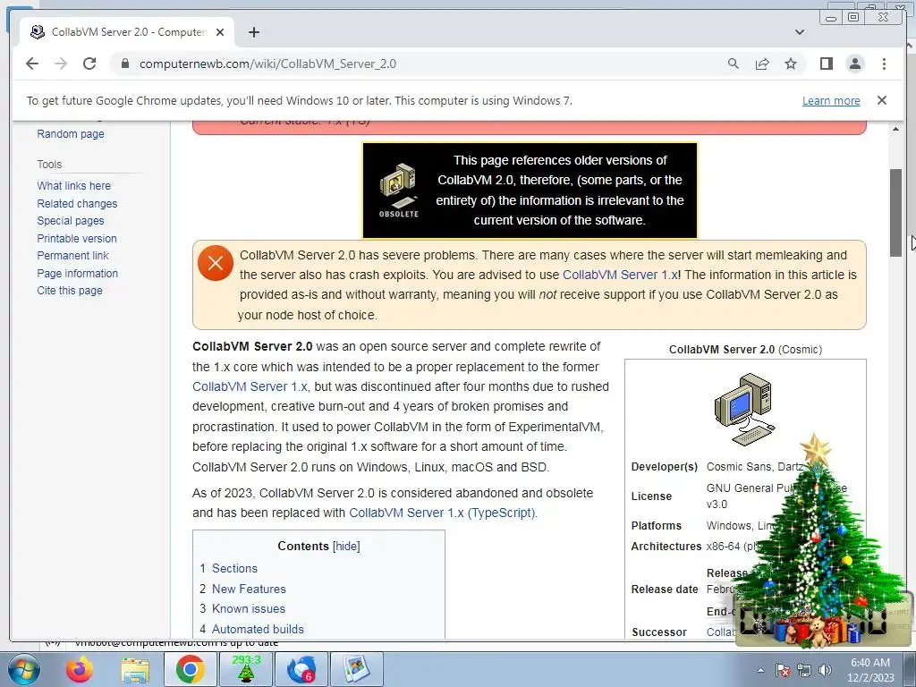Click the forward navigation arrow
This screenshot has width=916, height=687.
pyautogui.click(x=61, y=64)
